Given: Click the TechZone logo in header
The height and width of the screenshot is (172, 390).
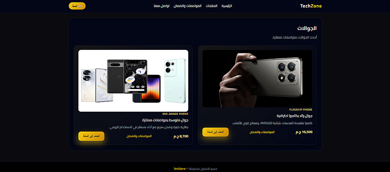Looking at the screenshot, I should tap(311, 6).
